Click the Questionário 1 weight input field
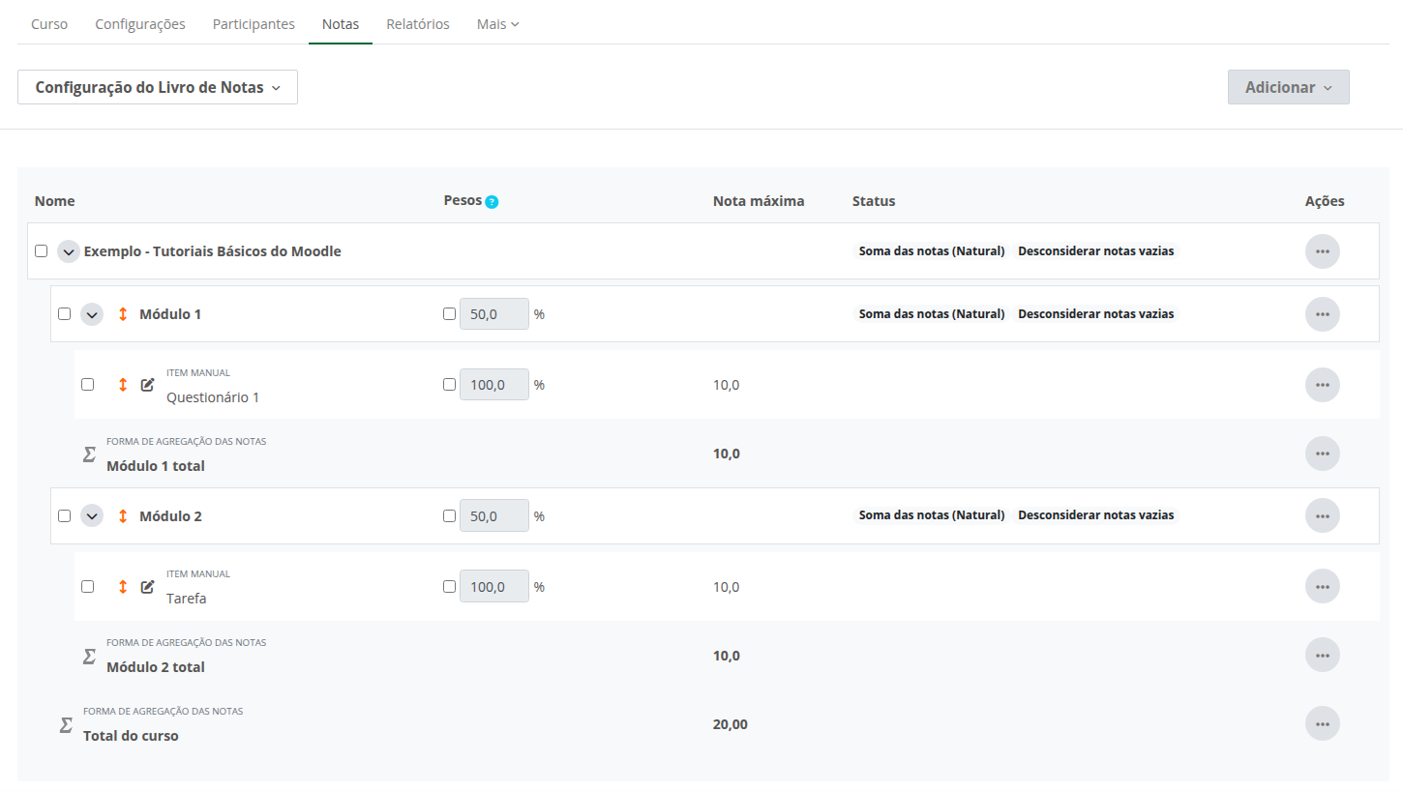 493,385
